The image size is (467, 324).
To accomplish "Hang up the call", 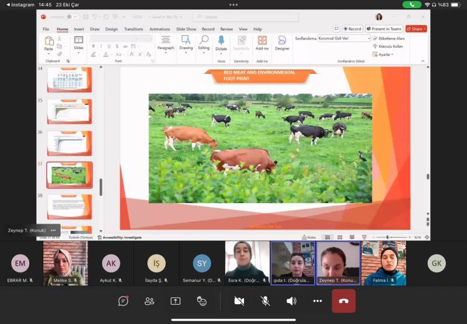I will 344,301.
